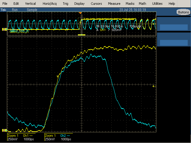Open the File menu

pos(5,4)
